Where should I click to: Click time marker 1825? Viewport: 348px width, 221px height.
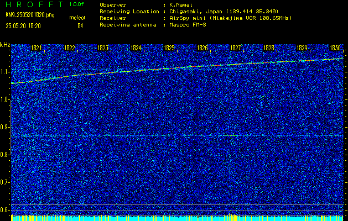pyautogui.click(x=169, y=48)
